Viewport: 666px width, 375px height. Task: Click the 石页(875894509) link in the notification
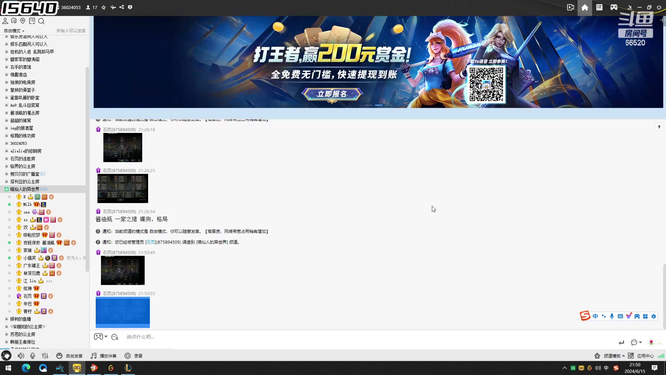(151, 242)
